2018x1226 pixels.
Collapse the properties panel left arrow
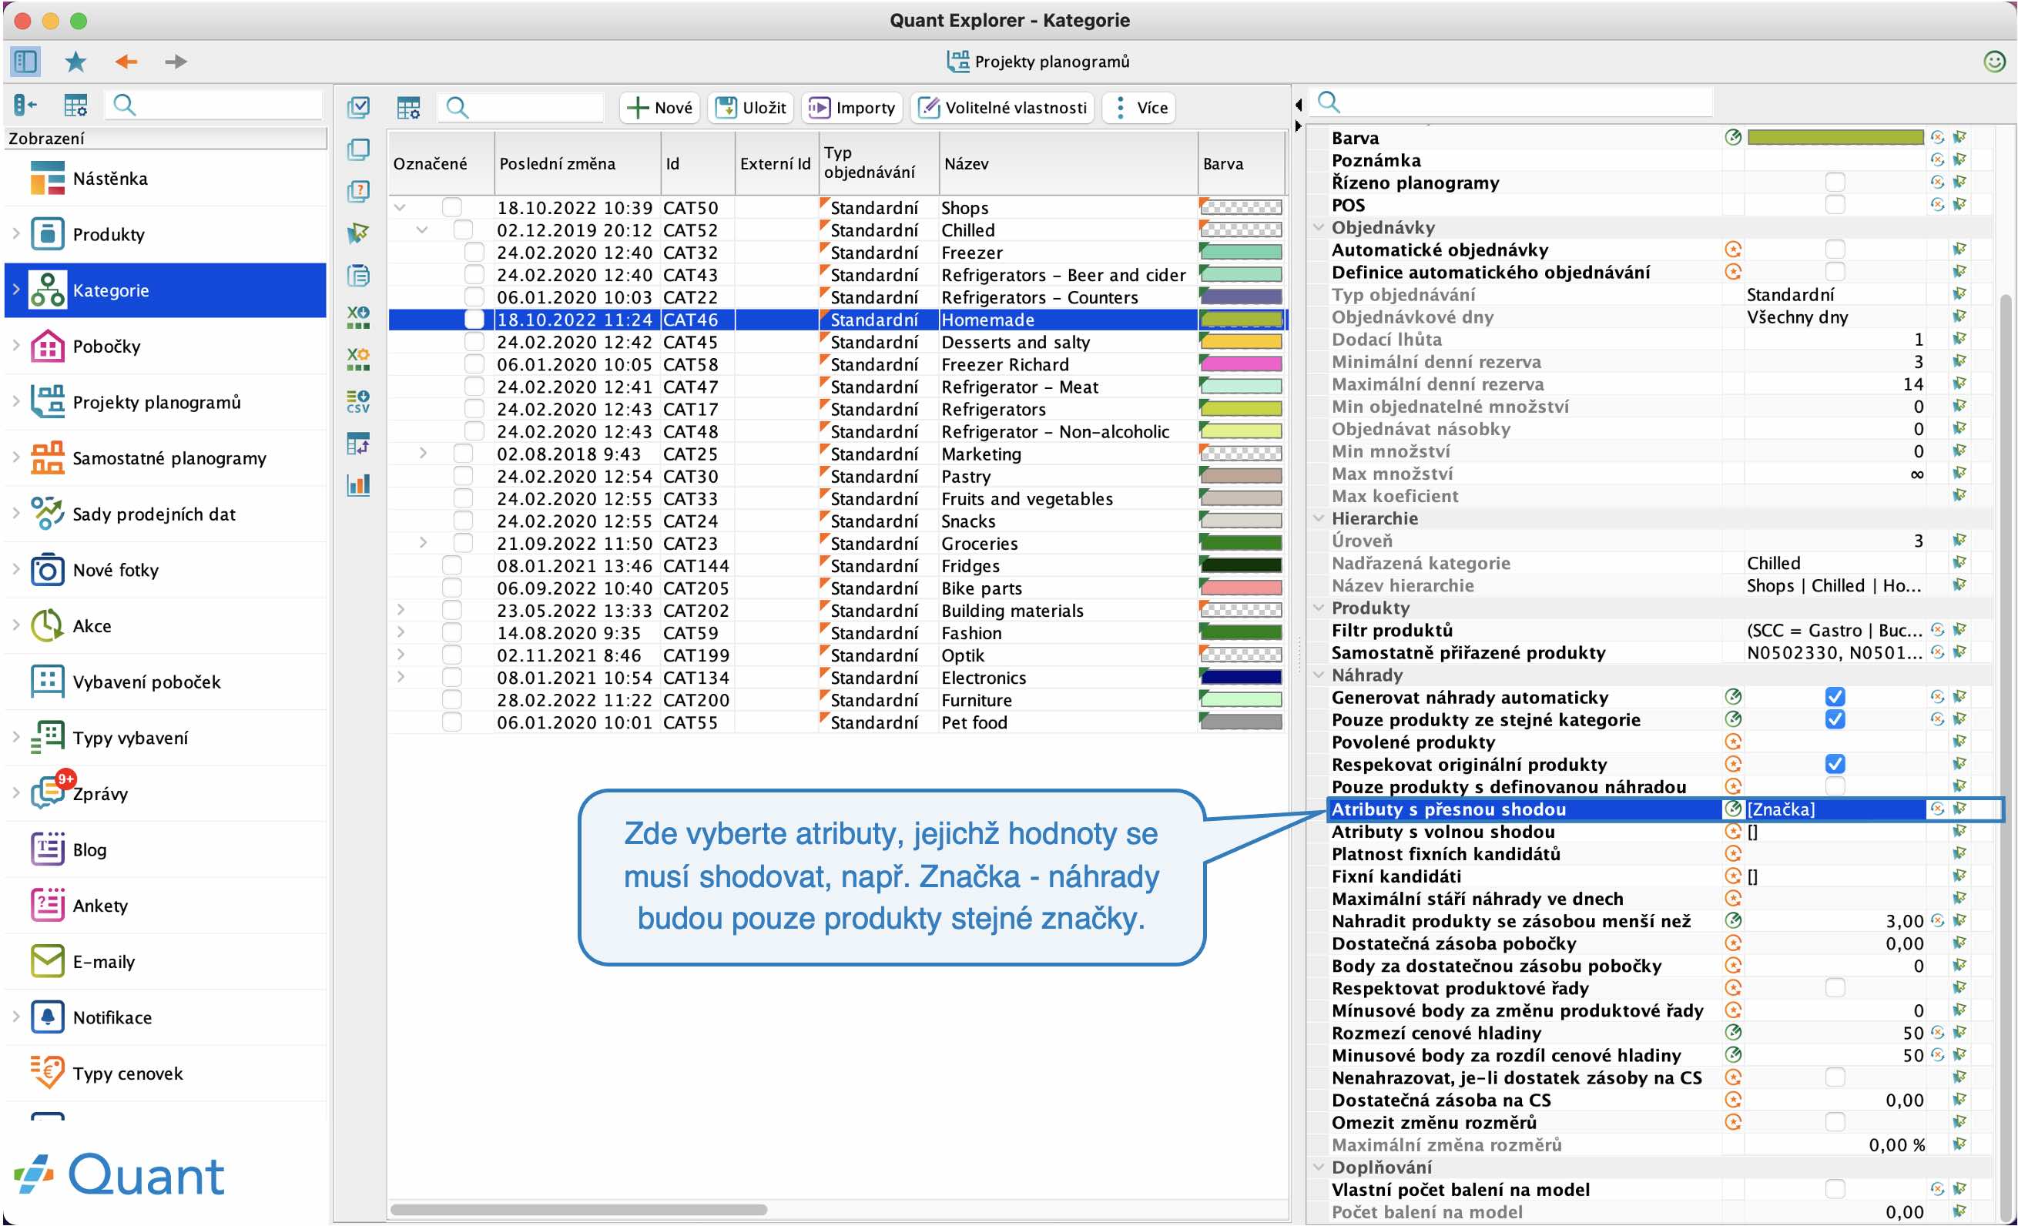click(1299, 105)
